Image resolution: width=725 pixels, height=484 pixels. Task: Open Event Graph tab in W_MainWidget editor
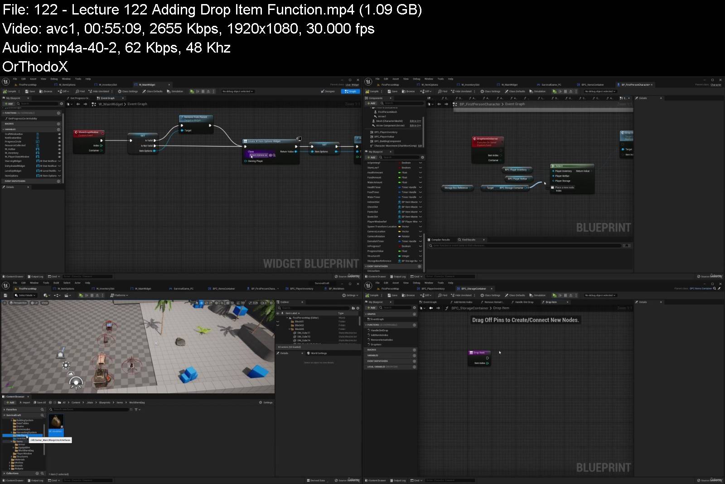pyautogui.click(x=107, y=98)
